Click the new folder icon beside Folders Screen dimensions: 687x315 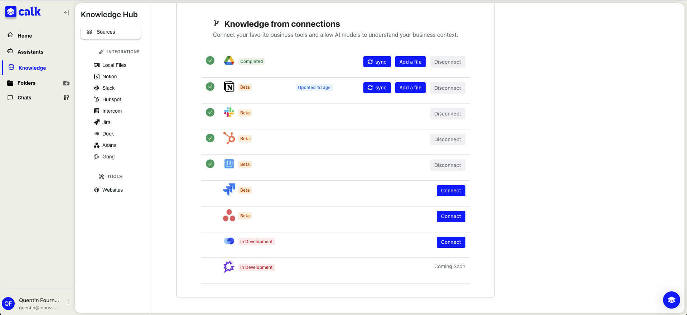[66, 83]
